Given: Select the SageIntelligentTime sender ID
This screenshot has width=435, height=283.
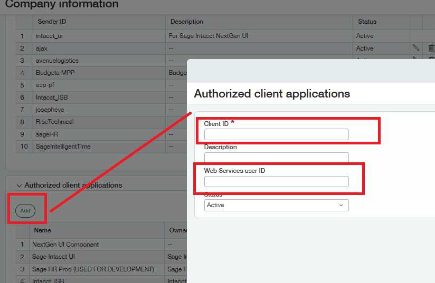Looking at the screenshot, I should pos(99,147).
